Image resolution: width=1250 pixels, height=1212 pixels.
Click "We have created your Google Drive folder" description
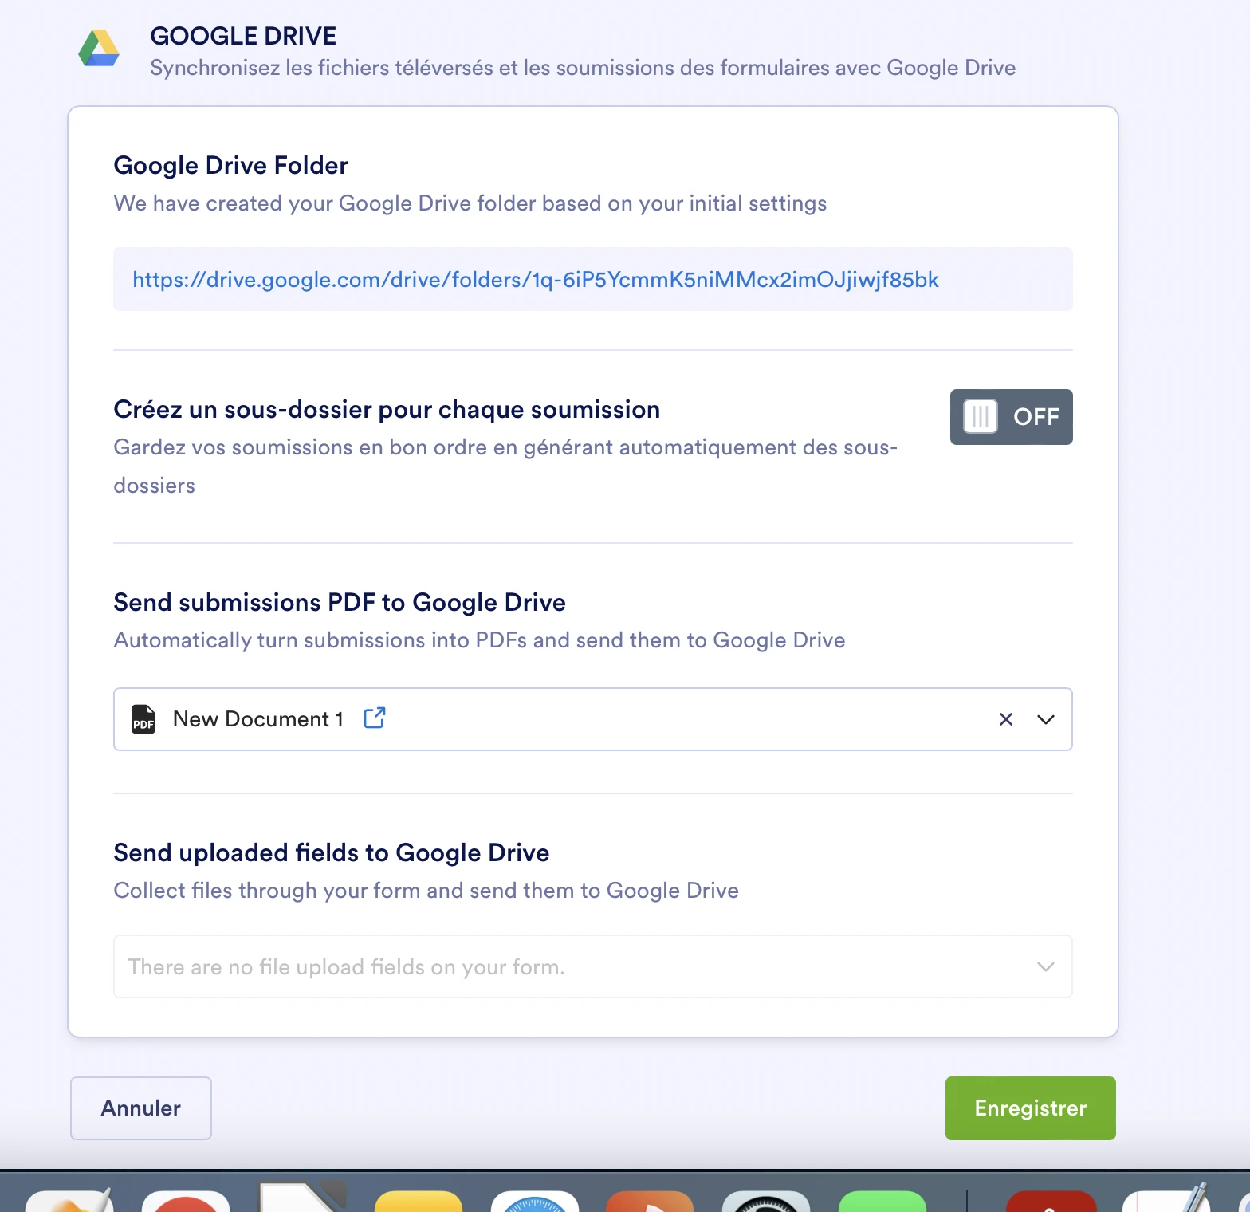[470, 203]
